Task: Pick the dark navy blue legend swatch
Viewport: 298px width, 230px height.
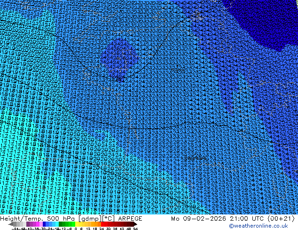Action: tap(44, 224)
